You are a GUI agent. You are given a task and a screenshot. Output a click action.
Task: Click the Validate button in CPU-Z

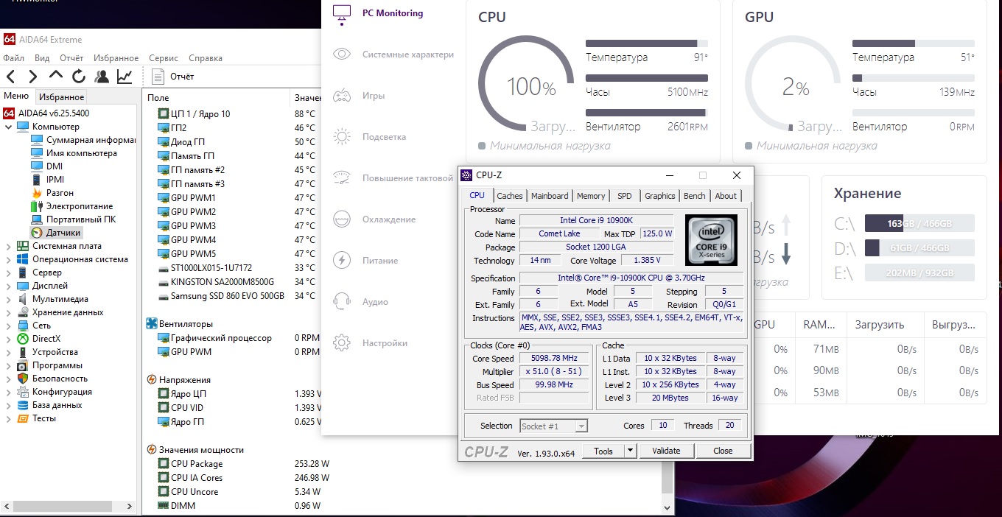[x=666, y=451]
